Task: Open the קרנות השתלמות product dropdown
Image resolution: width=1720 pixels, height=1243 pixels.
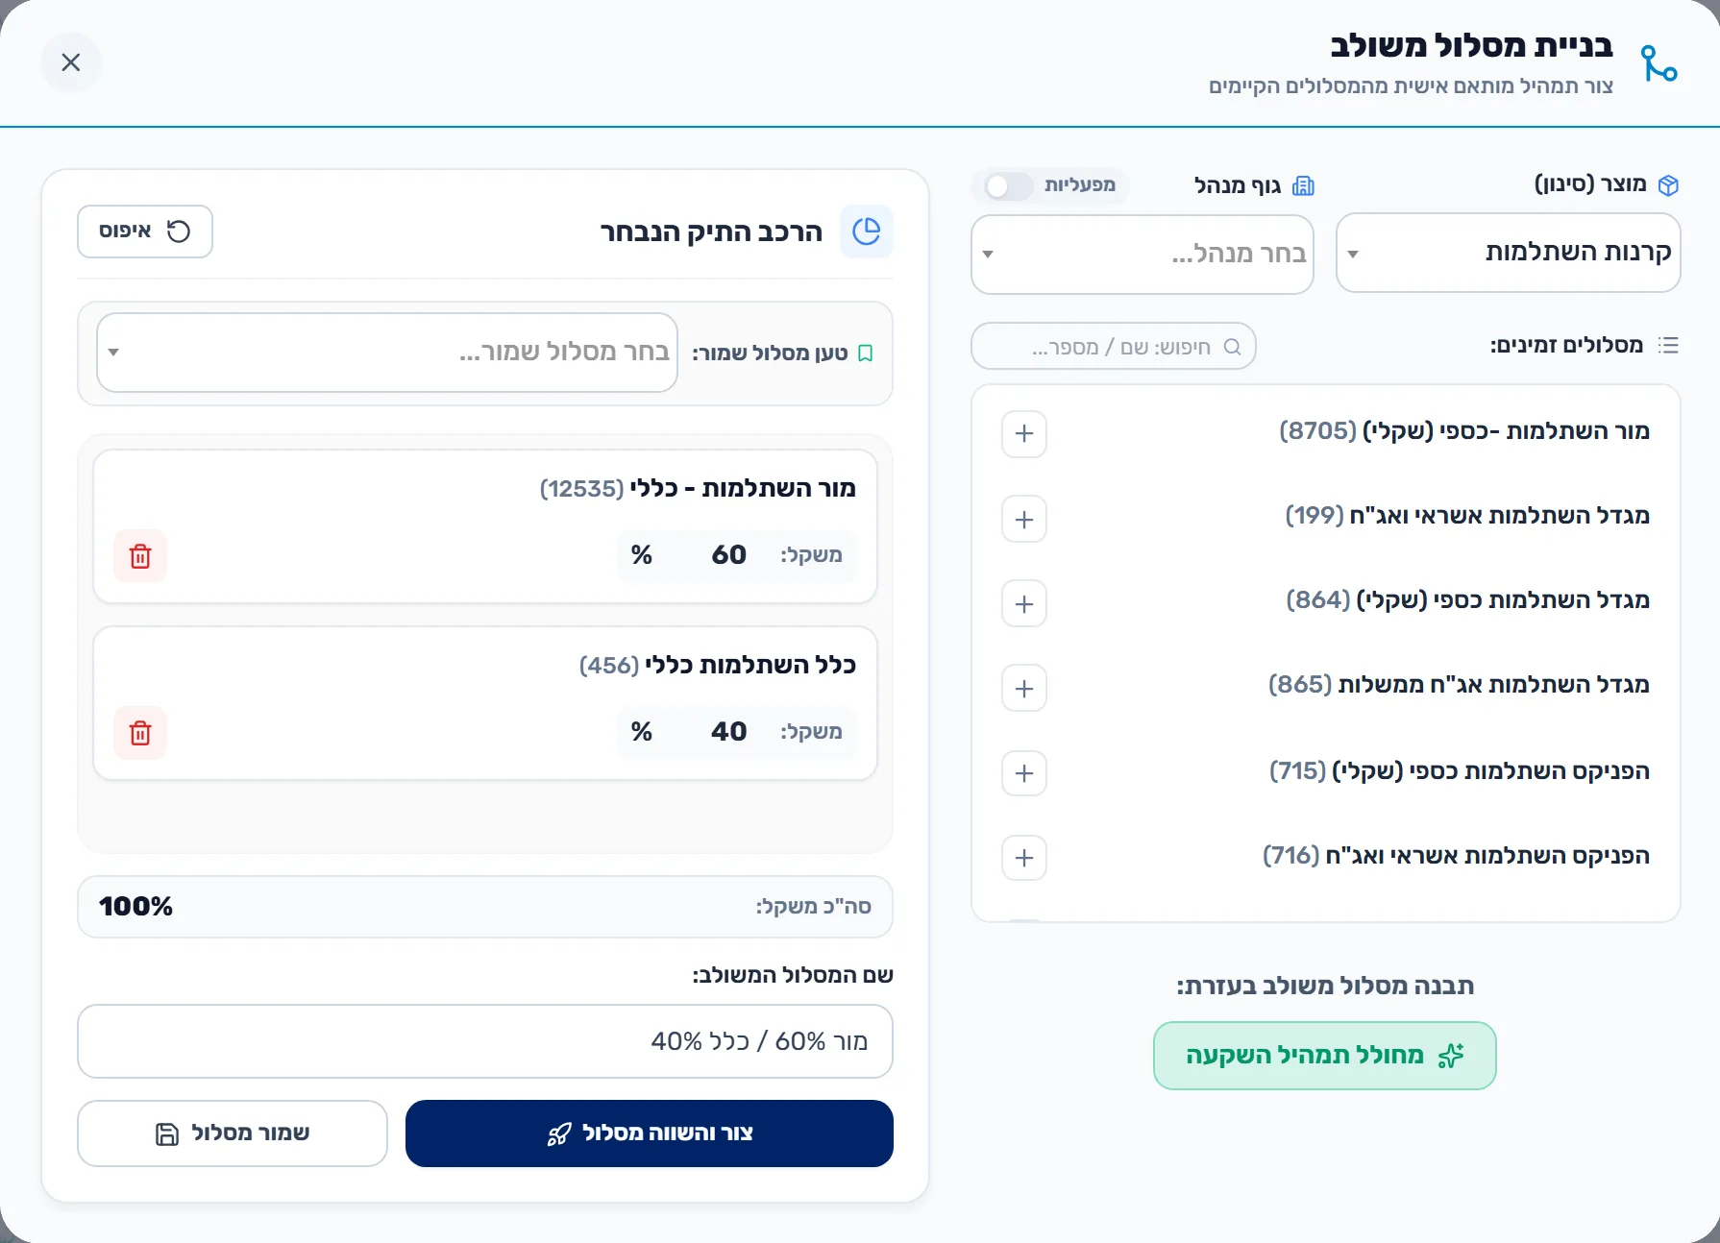Action: [1509, 253]
